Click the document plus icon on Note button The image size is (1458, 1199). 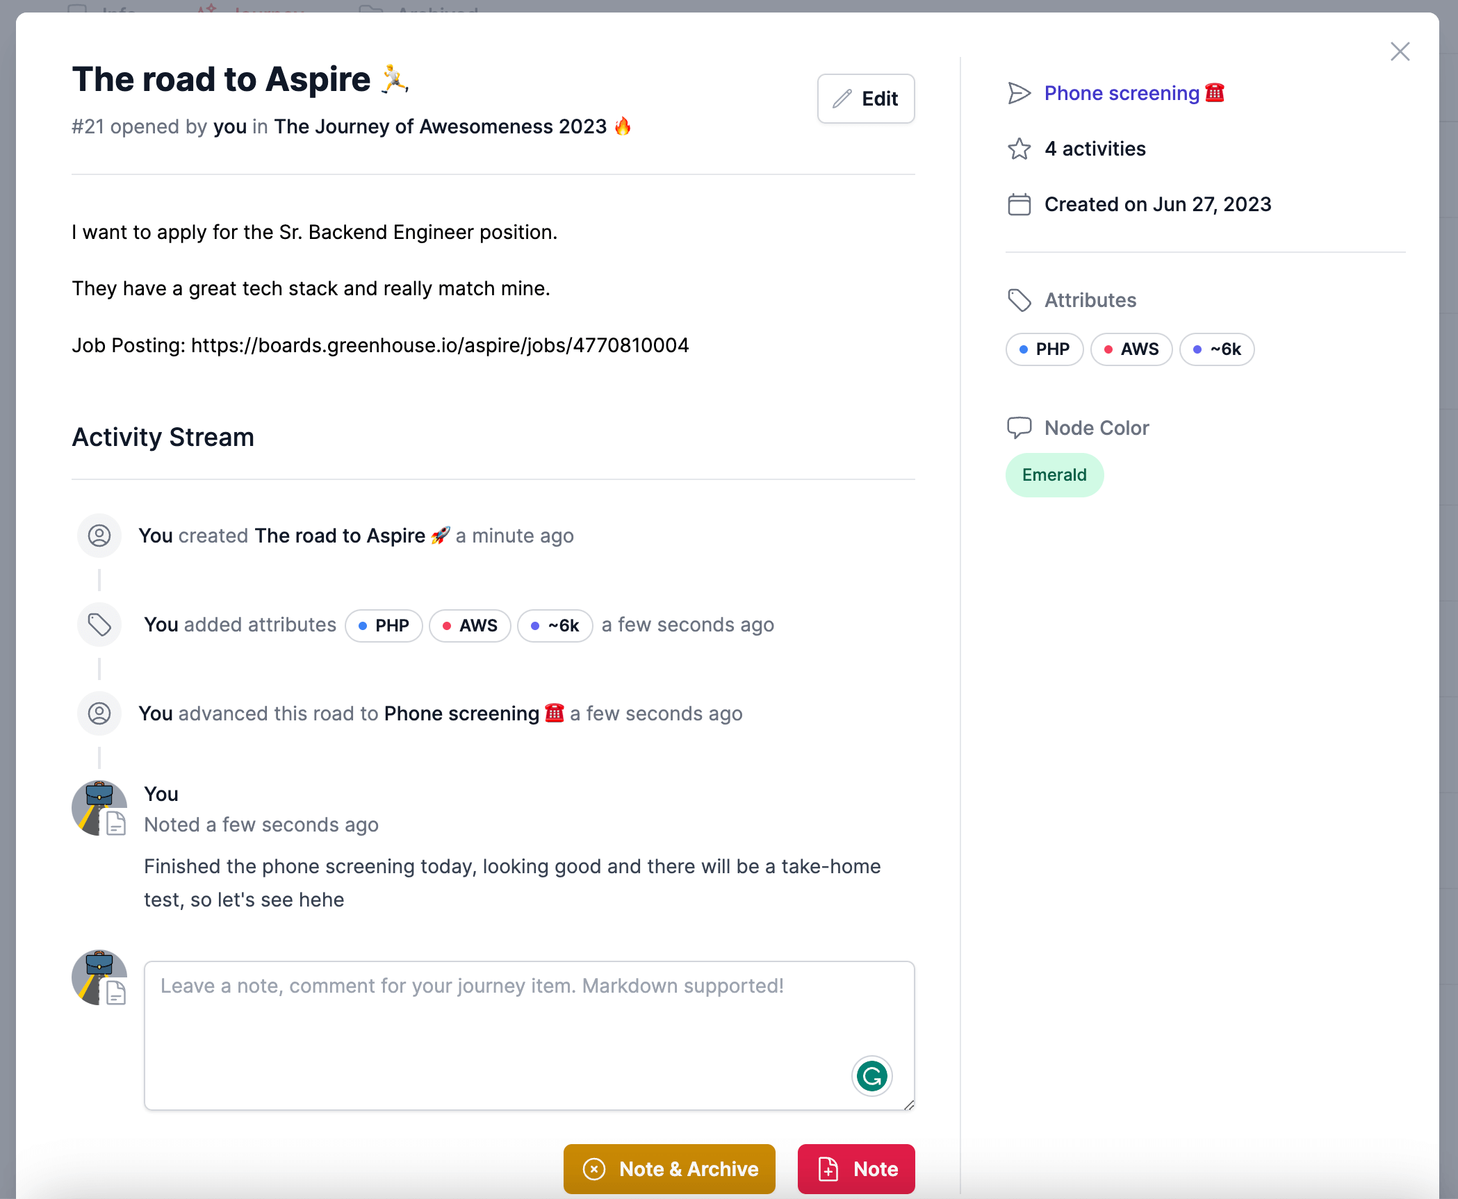coord(828,1169)
